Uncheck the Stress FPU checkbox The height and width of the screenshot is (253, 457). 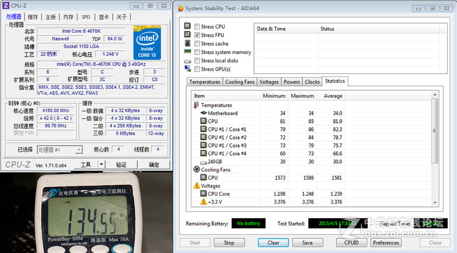click(197, 35)
